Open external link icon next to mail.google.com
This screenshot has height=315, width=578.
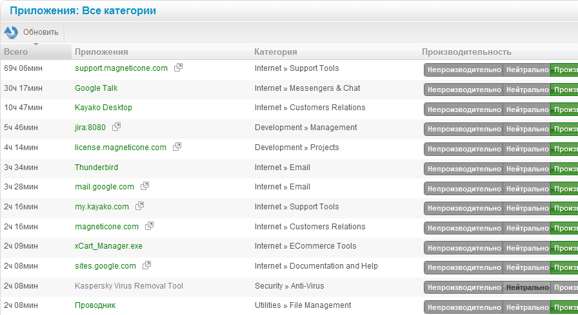145,186
